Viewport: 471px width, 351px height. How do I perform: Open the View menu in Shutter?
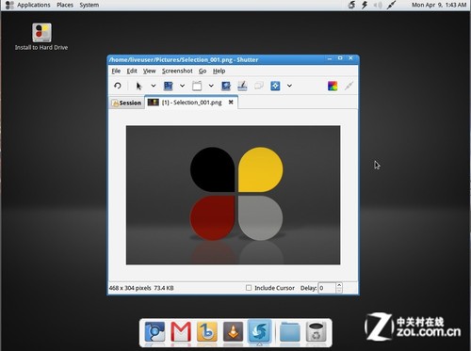coord(150,71)
